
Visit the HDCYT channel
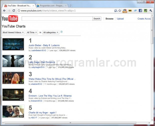[34, 118]
